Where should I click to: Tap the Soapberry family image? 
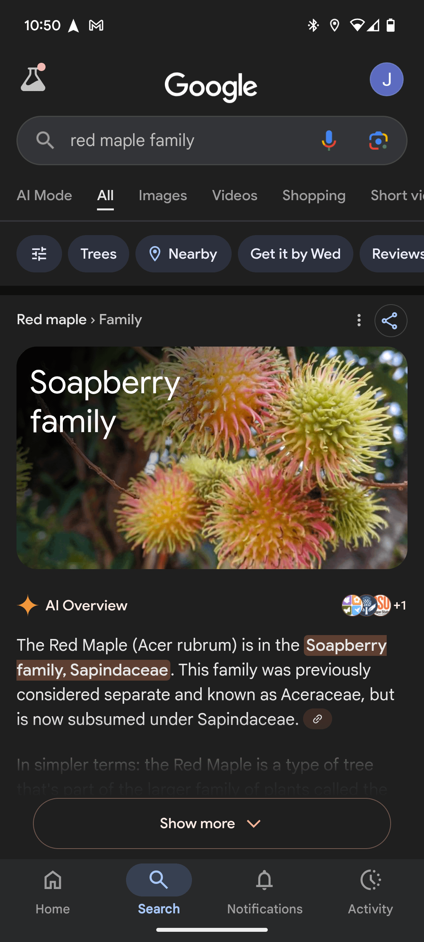click(x=212, y=458)
